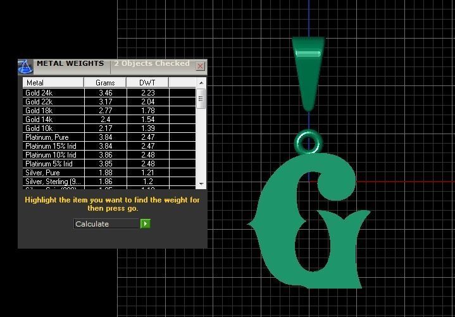Select the Platinum 10% Irid row
The image size is (455, 317).
click(x=109, y=155)
